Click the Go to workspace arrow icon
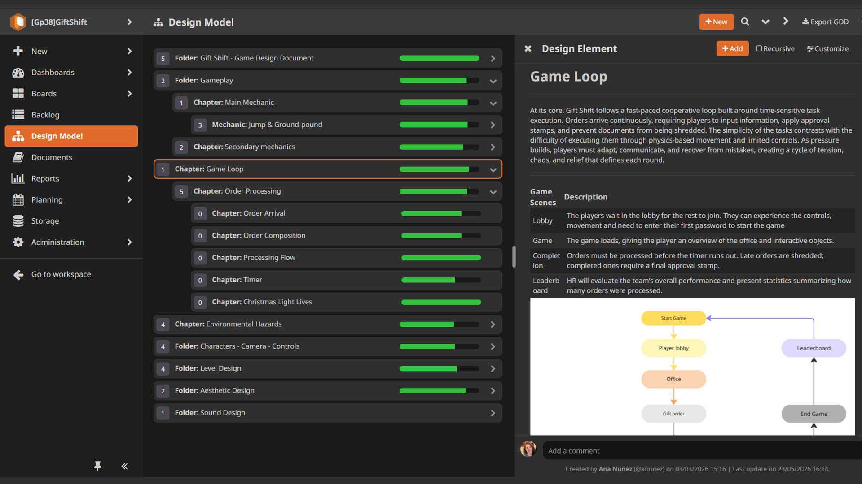 pos(18,274)
